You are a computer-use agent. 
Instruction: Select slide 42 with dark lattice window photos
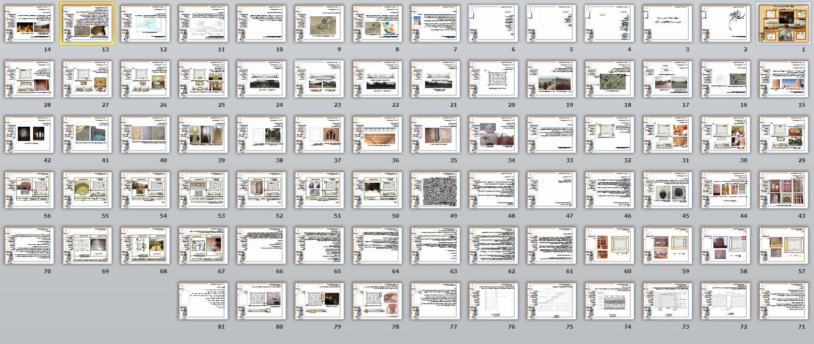pos(29,135)
